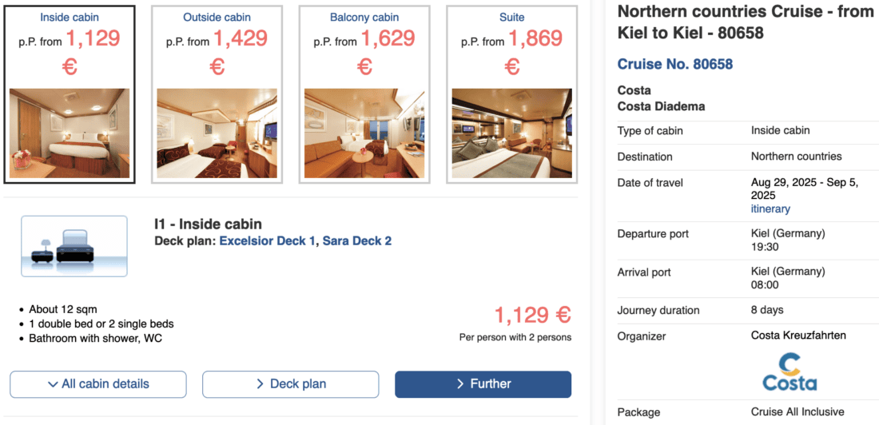Click the Costa logo under Organizer

(790, 373)
